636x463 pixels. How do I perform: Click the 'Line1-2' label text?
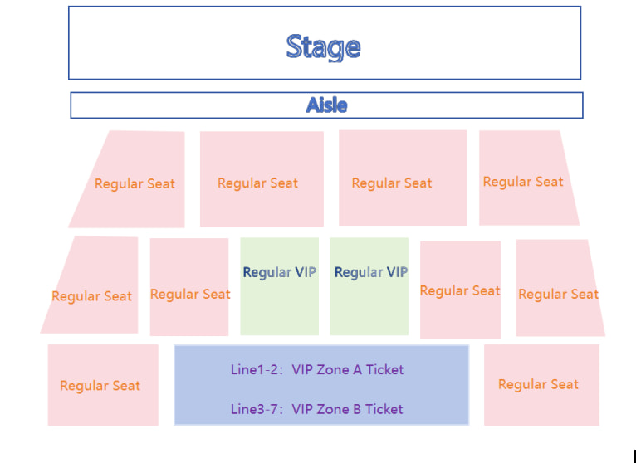(254, 369)
